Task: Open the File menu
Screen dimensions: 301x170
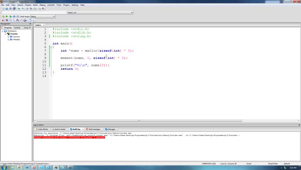Action: pyautogui.click(x=2, y=5)
